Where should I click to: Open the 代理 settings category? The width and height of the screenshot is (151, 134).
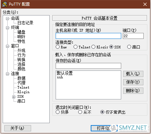[x=21, y=83]
